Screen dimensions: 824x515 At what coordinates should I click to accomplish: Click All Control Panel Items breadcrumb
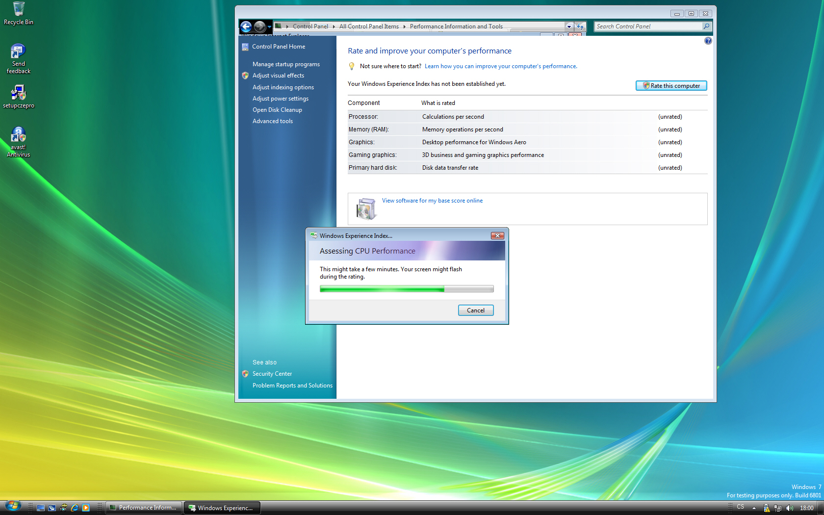(x=369, y=26)
